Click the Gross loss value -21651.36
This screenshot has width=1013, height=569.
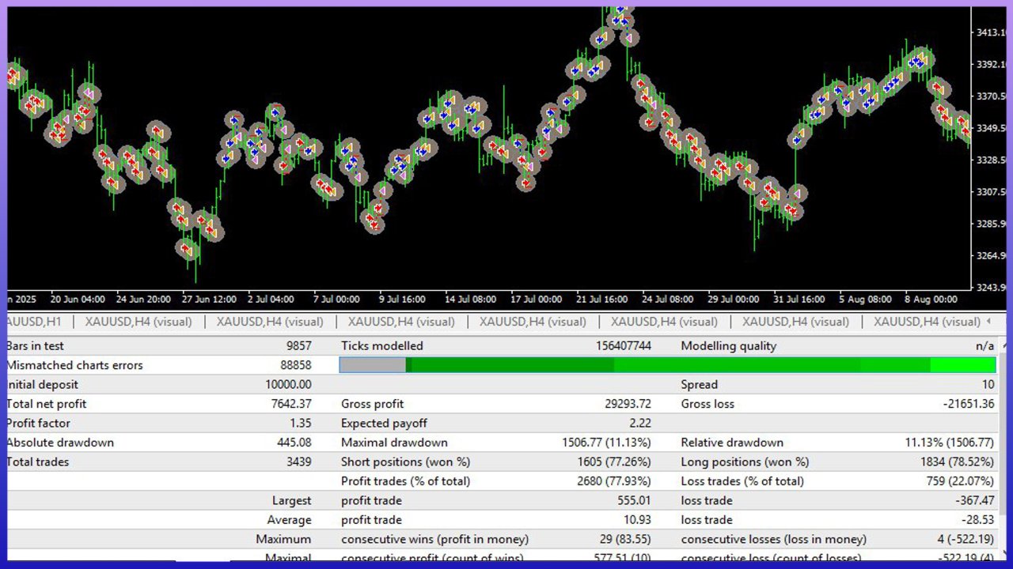[x=969, y=404]
